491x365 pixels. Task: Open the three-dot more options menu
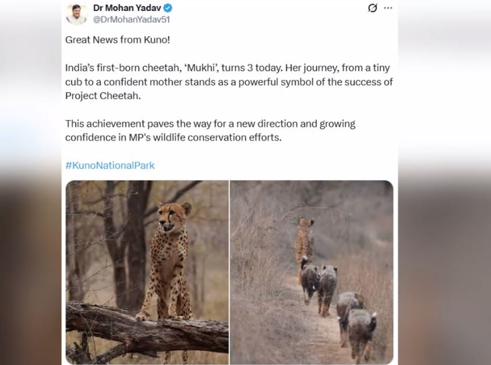point(388,8)
